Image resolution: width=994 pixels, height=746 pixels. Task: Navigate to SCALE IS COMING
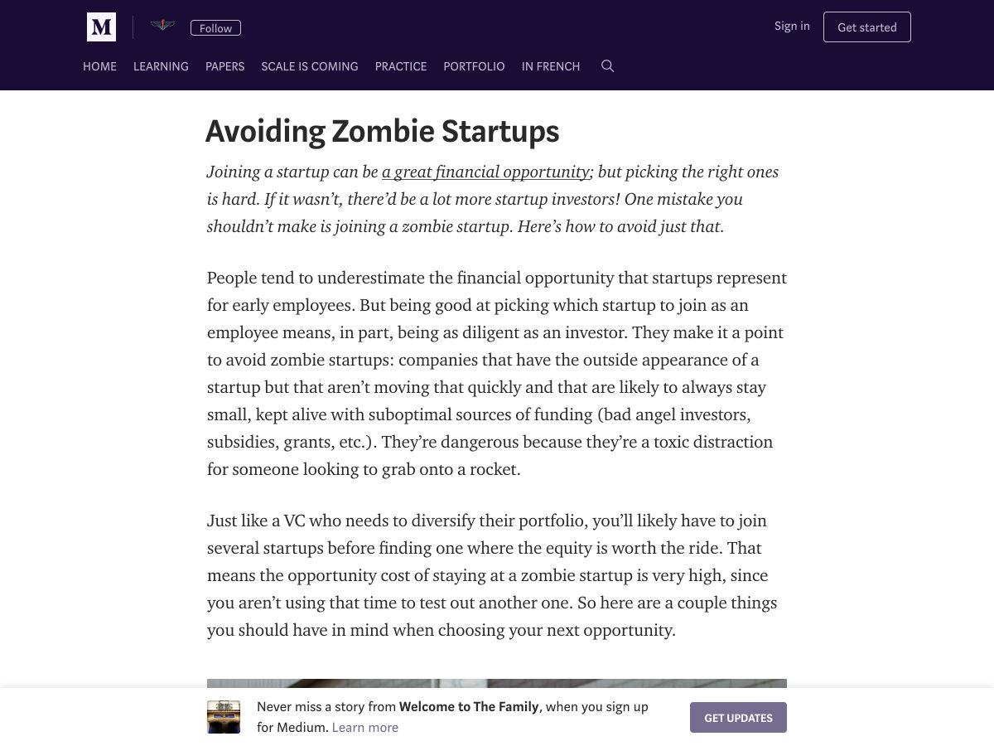click(x=309, y=66)
